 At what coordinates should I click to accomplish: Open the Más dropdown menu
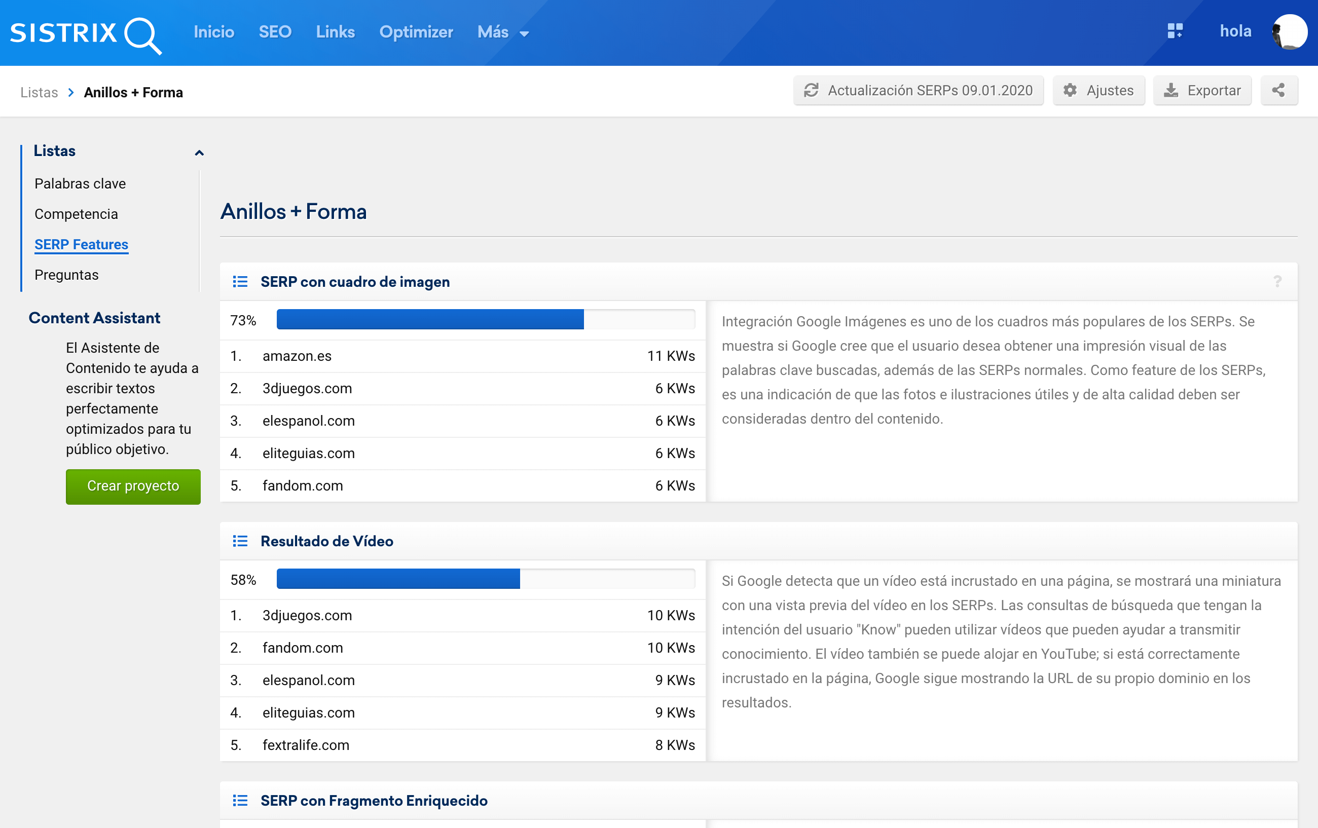pyautogui.click(x=503, y=32)
